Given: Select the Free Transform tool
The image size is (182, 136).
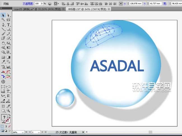Looking at the screenshot, I should [8, 48].
